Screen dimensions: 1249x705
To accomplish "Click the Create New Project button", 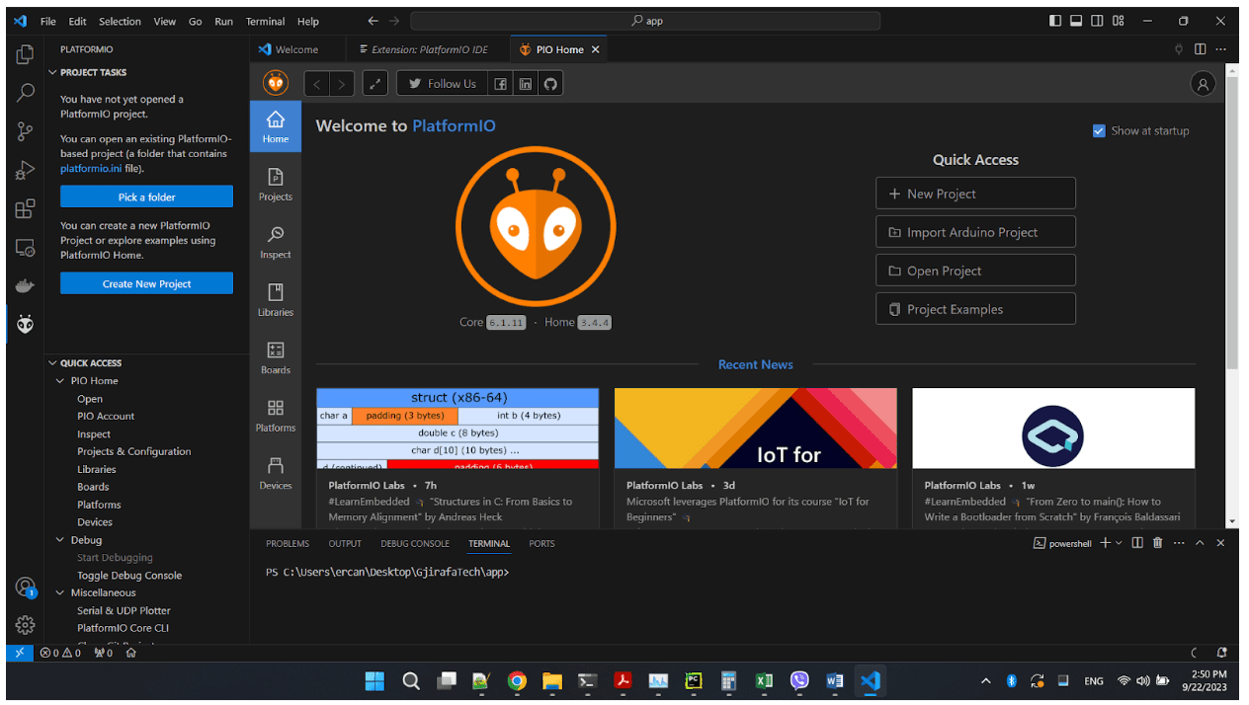I will click(146, 283).
